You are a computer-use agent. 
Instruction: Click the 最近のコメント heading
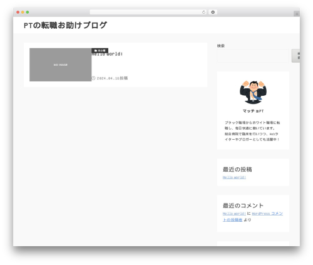tap(243, 205)
